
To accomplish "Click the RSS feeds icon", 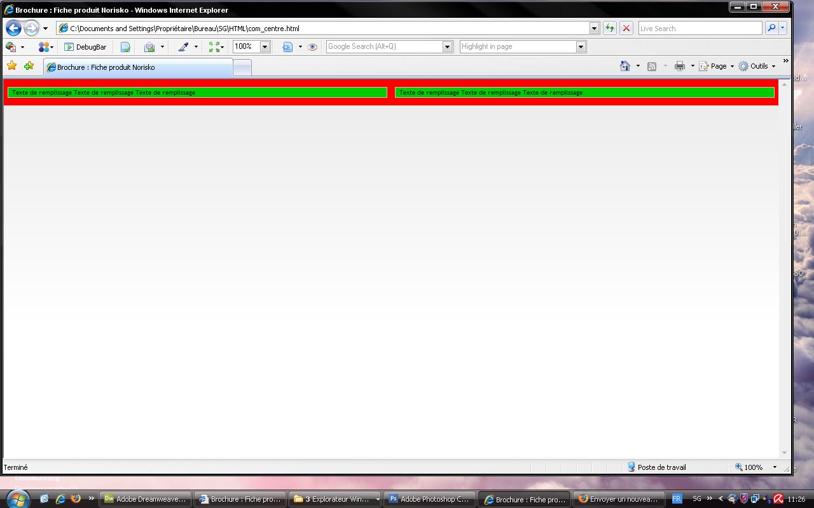I will tap(652, 66).
